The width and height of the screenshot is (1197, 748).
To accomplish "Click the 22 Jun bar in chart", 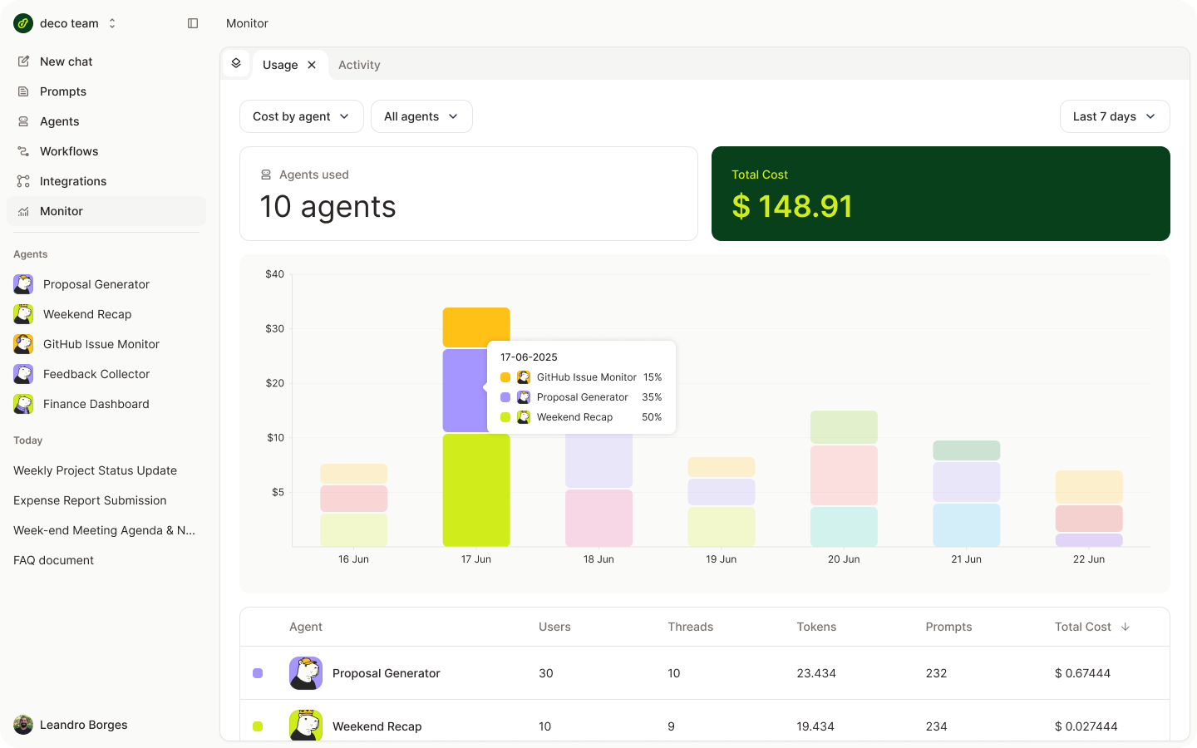I will 1089,509.
